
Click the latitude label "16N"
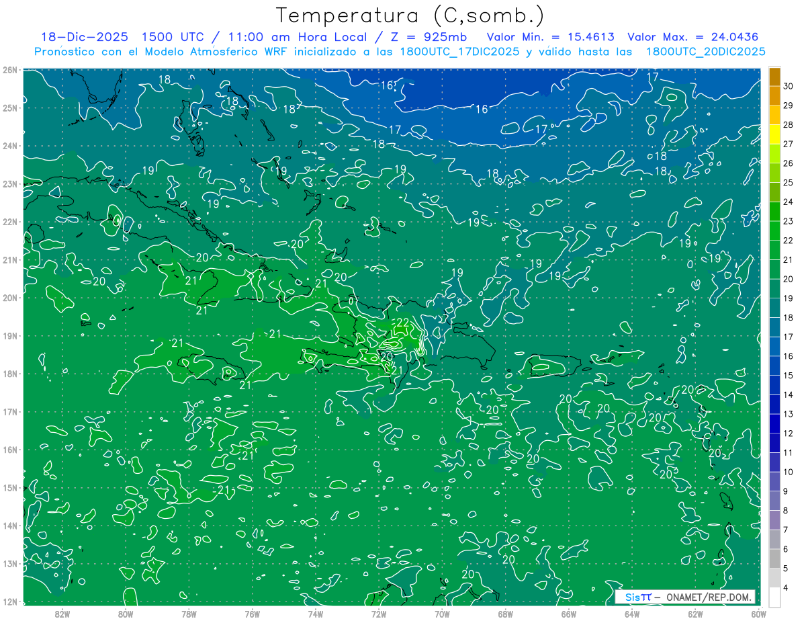[9, 450]
